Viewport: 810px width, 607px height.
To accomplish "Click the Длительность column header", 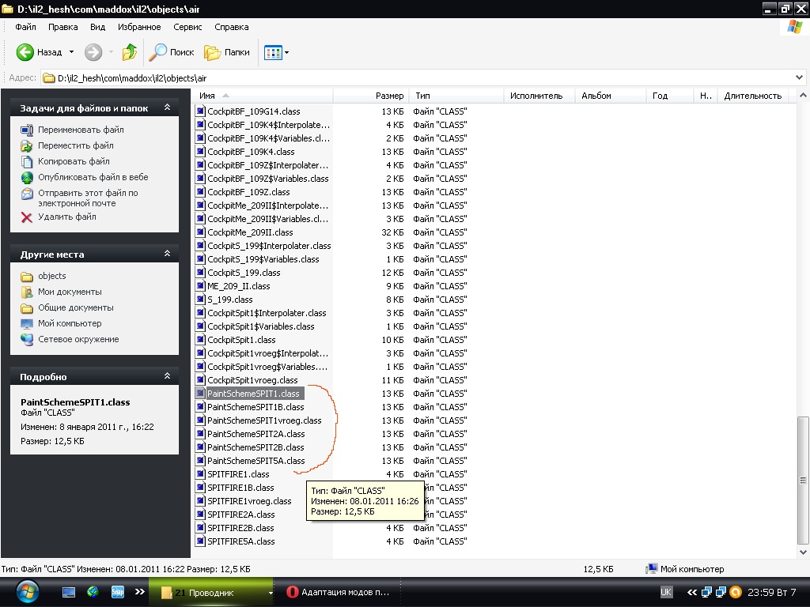I will 753,96.
